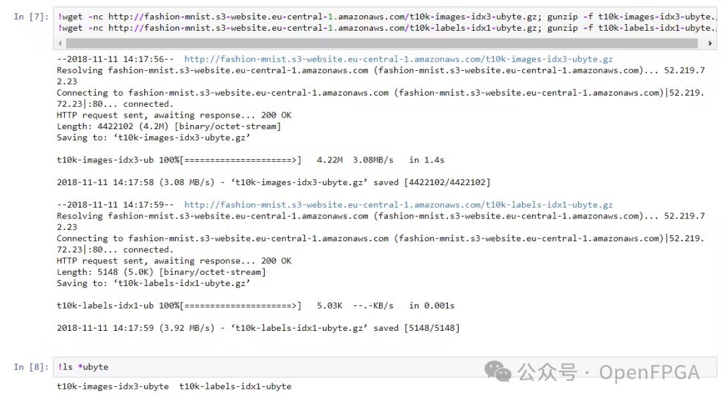This screenshot has width=722, height=401.
Task: Click the right arrow of the cell scrollbar
Action: (710, 43)
